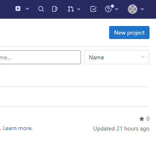Viewport: 156px width, 150px height.
Task: Click the New project button
Action: coord(129,33)
